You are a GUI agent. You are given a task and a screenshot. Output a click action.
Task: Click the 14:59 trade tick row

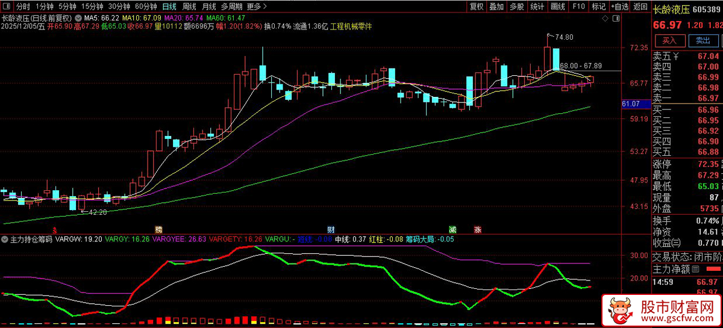tap(688, 281)
